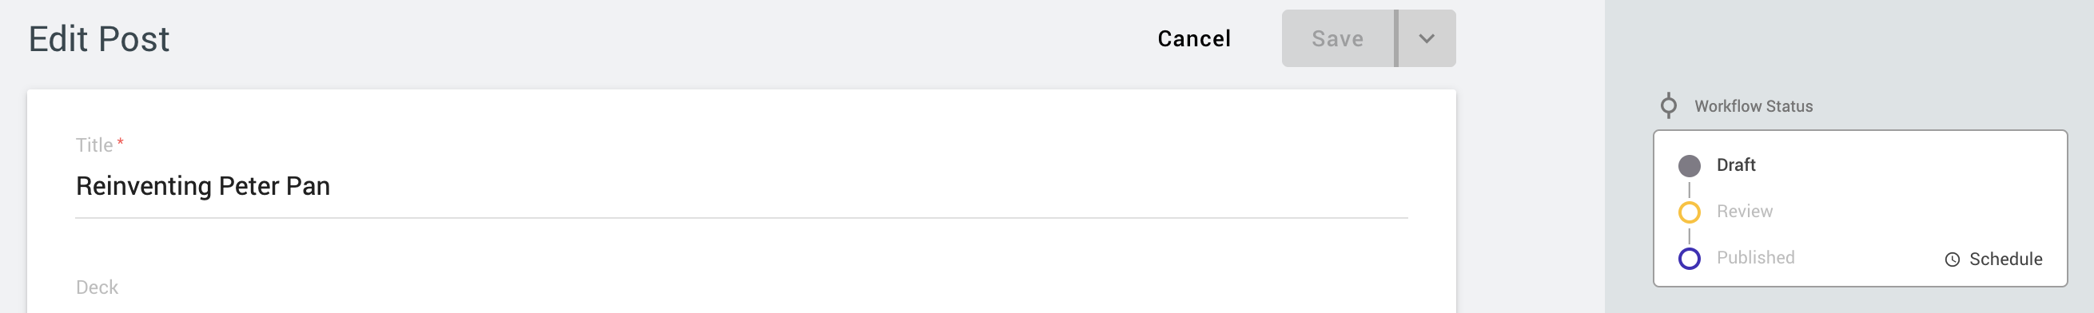Select the purple Published status circle
This screenshot has width=2094, height=313.
1689,259
